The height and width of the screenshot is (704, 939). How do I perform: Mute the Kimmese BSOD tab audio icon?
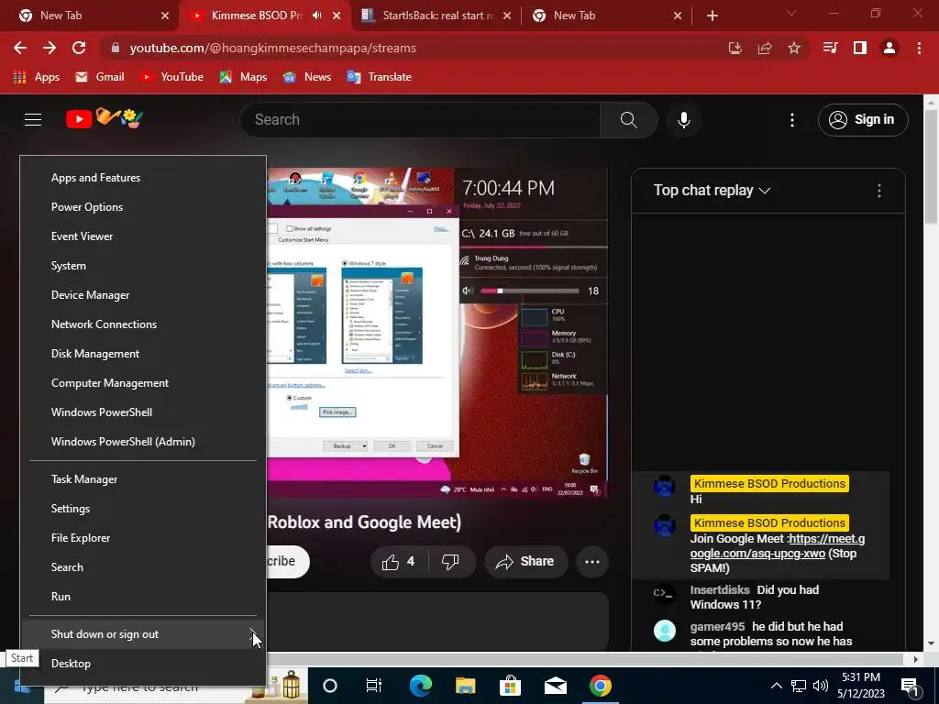click(x=316, y=16)
